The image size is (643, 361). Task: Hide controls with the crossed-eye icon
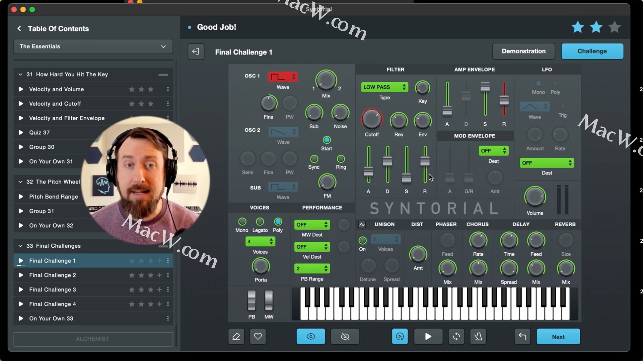[345, 337]
